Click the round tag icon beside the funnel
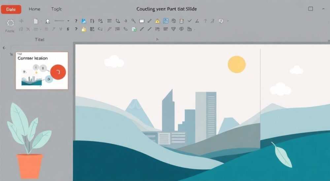This screenshot has width=330, height=181. [181, 29]
